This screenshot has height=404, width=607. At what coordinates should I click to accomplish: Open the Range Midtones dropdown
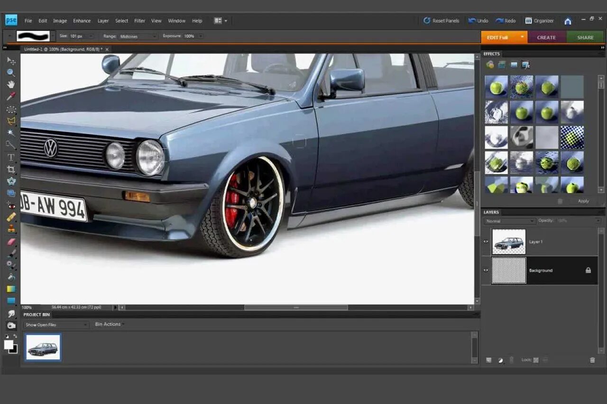point(154,36)
